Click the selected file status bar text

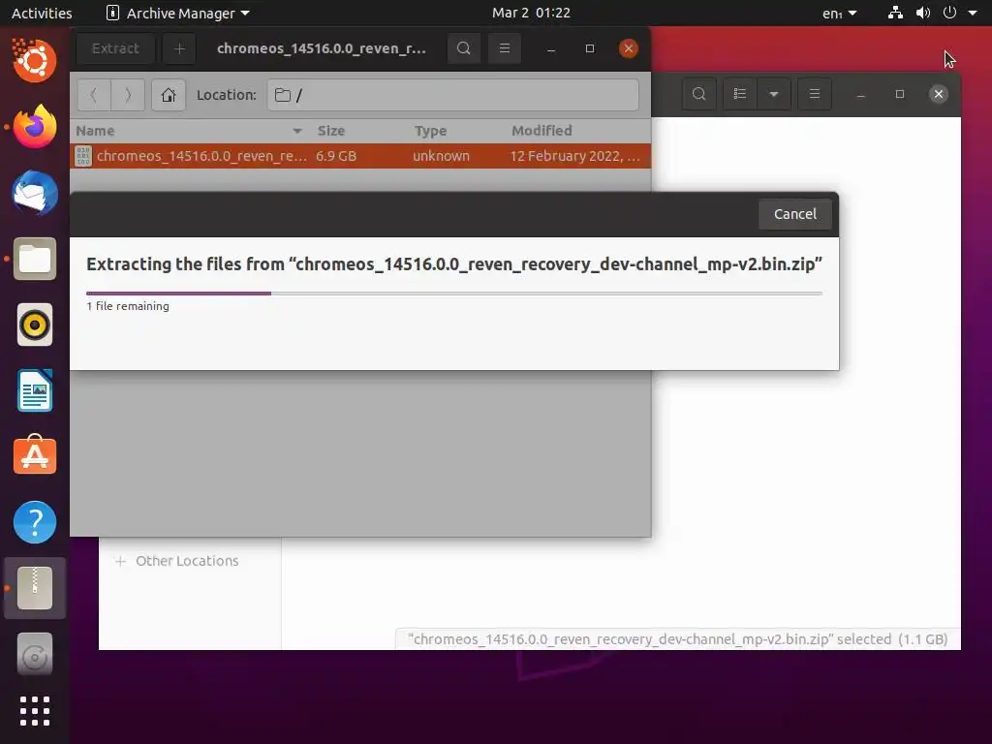click(677, 639)
